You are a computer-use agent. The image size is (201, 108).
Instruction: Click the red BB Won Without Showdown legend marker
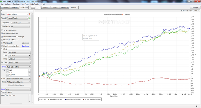(x=84, y=99)
